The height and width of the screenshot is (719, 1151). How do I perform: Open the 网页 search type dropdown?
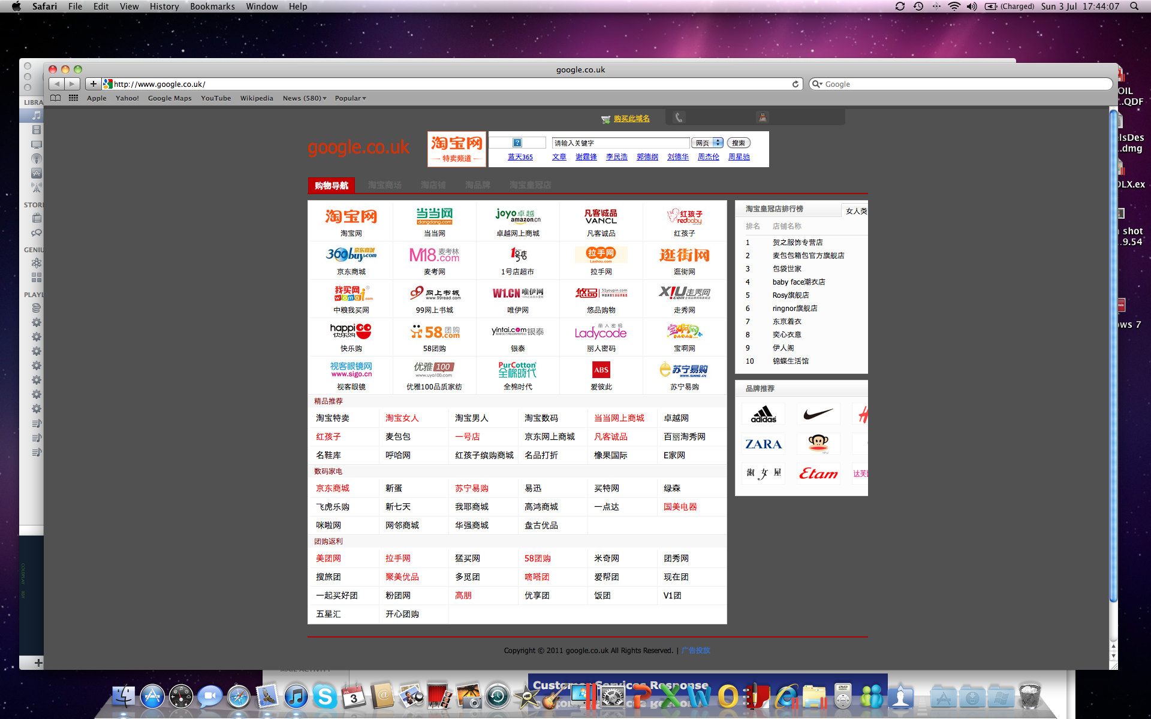click(x=708, y=143)
